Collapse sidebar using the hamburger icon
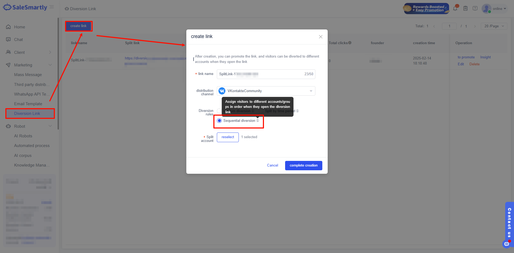The width and height of the screenshot is (514, 253). 52,7
